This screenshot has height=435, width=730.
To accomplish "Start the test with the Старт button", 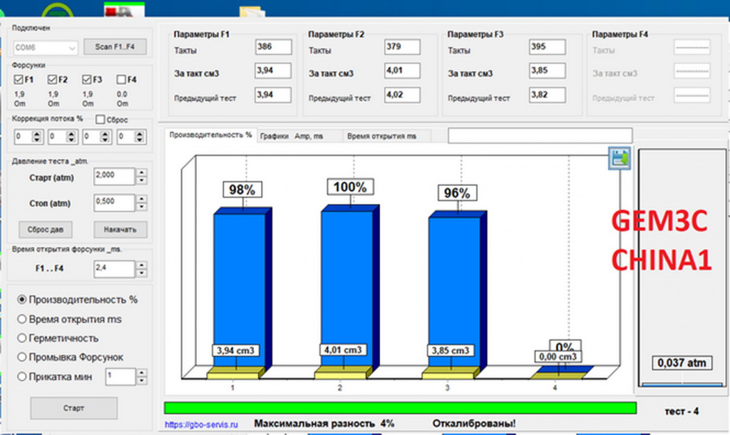I will [x=74, y=408].
